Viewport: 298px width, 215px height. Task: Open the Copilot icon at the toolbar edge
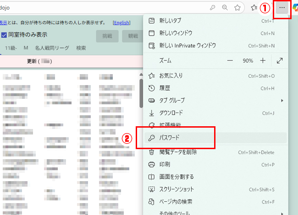pos(295,8)
